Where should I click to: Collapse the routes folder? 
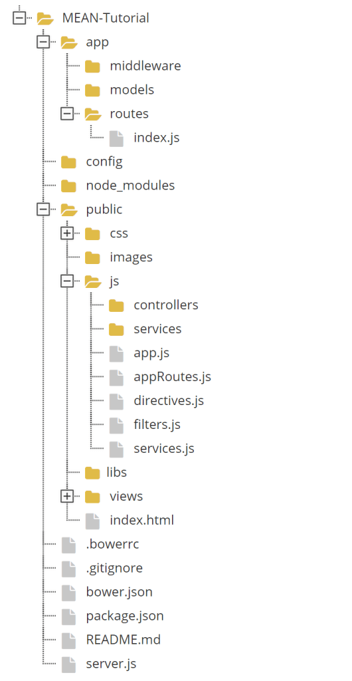(67, 114)
